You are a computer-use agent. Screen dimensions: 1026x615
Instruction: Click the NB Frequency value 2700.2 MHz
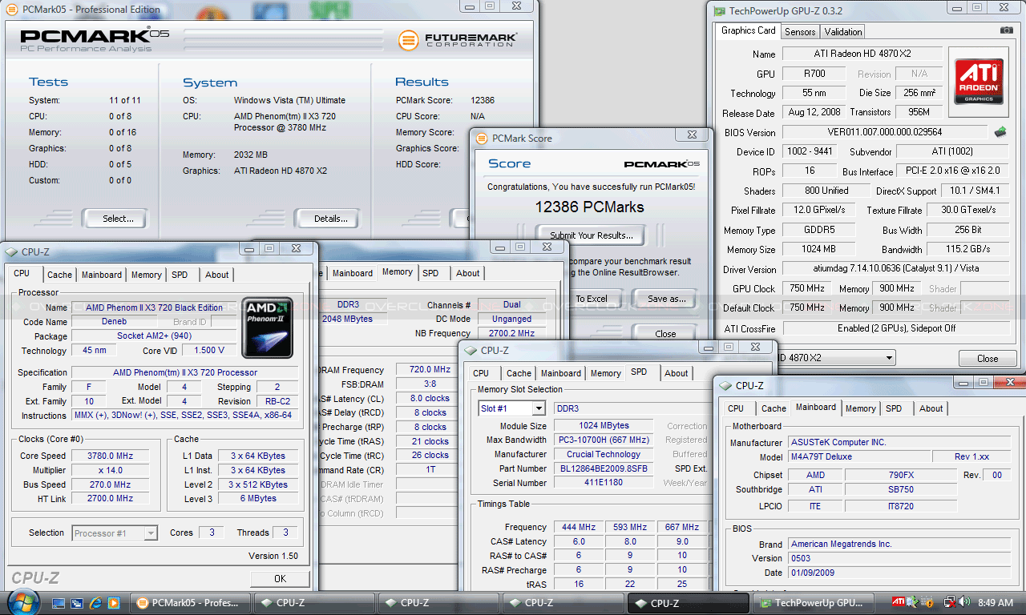click(511, 333)
